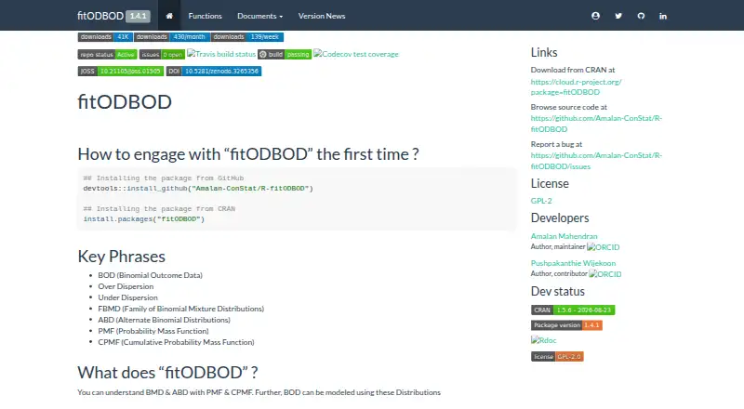Open the Twitter icon in navbar
This screenshot has width=744, height=409.
pyautogui.click(x=618, y=16)
